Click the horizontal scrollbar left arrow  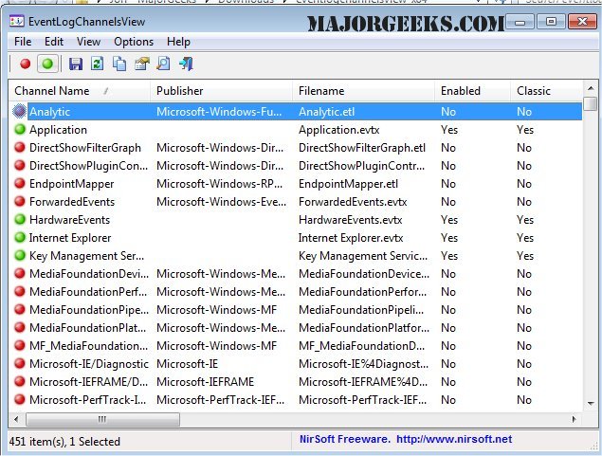tap(16, 419)
